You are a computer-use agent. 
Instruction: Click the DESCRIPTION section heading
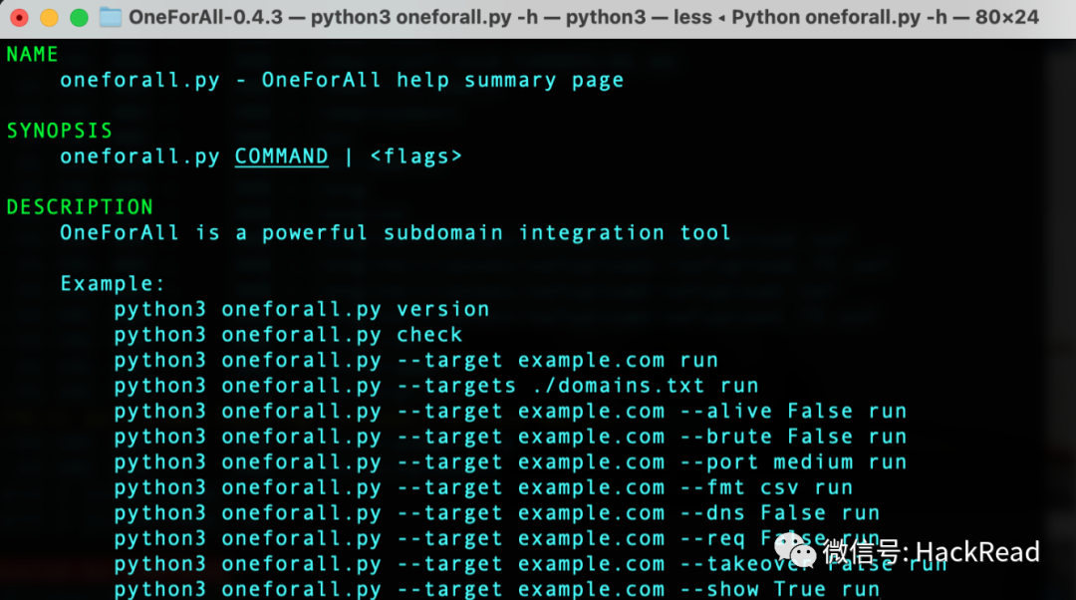(x=80, y=207)
